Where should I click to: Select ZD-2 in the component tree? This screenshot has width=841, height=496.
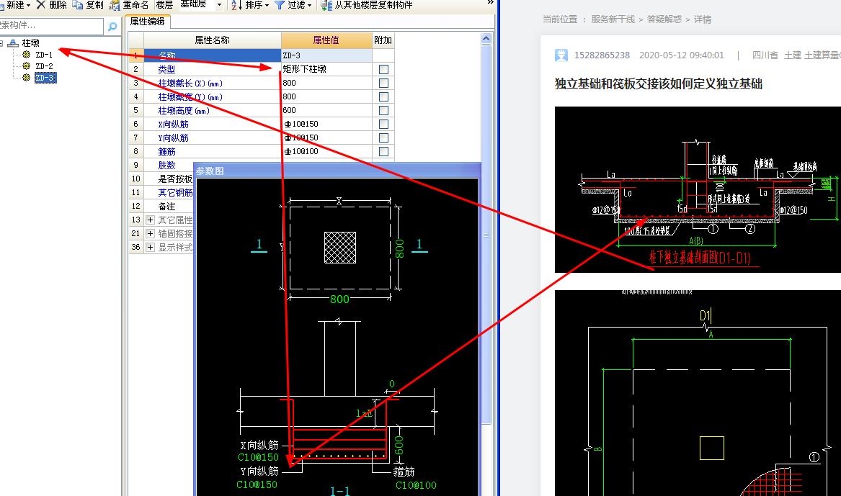(44, 66)
